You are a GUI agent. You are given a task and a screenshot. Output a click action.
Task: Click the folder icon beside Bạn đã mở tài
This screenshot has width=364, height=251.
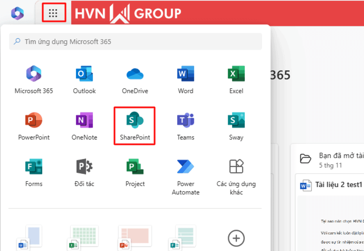pos(305,159)
